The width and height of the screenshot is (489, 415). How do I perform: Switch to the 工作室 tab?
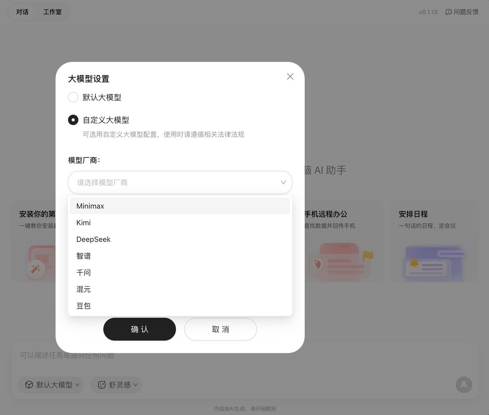pos(53,12)
